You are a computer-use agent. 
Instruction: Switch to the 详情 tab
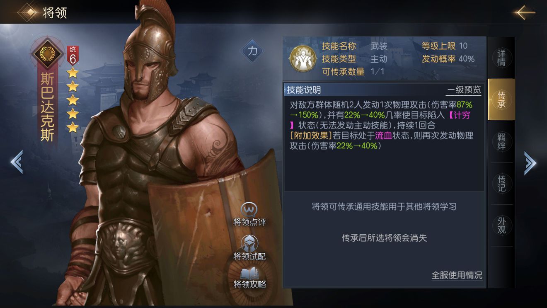tap(501, 58)
